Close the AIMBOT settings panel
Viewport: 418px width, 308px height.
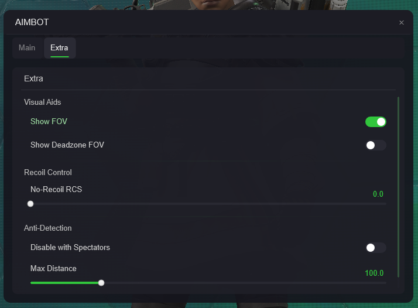click(401, 23)
